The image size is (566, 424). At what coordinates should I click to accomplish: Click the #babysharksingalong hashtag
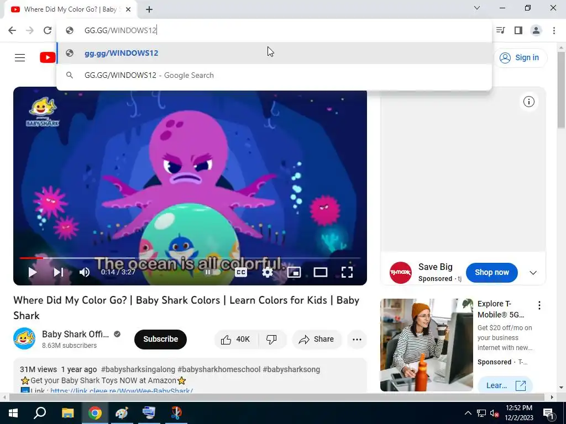click(x=138, y=369)
